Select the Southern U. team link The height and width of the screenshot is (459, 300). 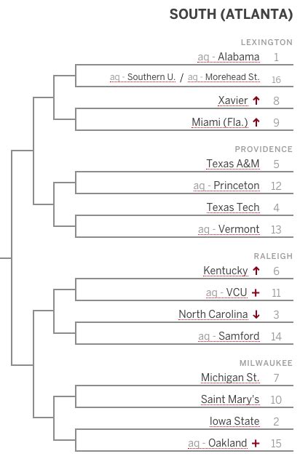coord(151,77)
